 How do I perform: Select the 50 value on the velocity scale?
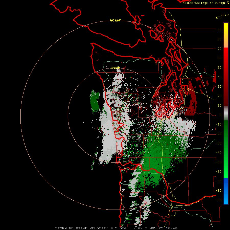(x=220, y=68)
